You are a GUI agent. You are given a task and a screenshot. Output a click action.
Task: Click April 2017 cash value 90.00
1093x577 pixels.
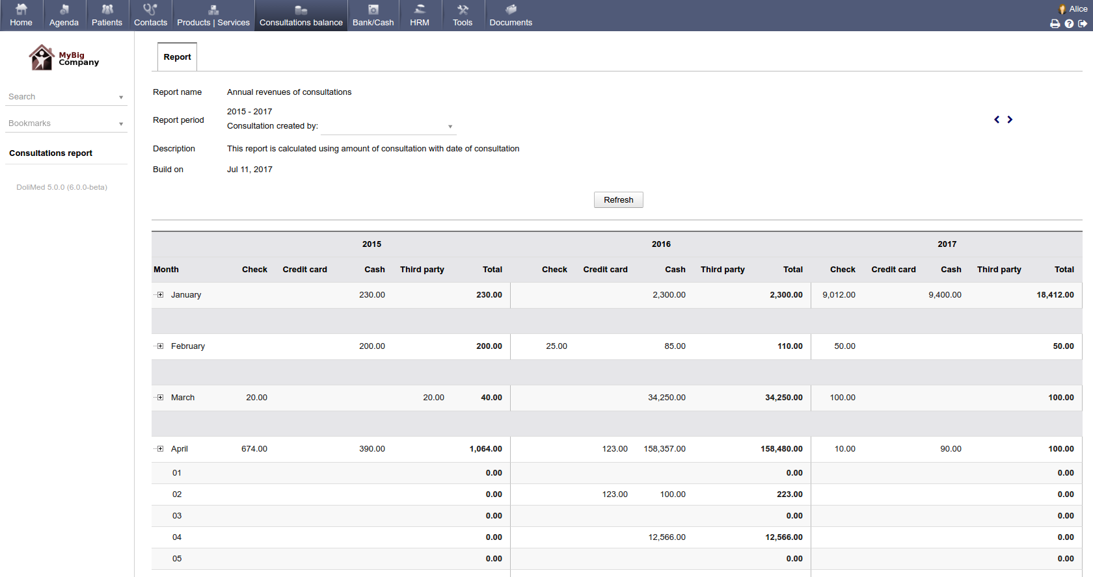[951, 449]
